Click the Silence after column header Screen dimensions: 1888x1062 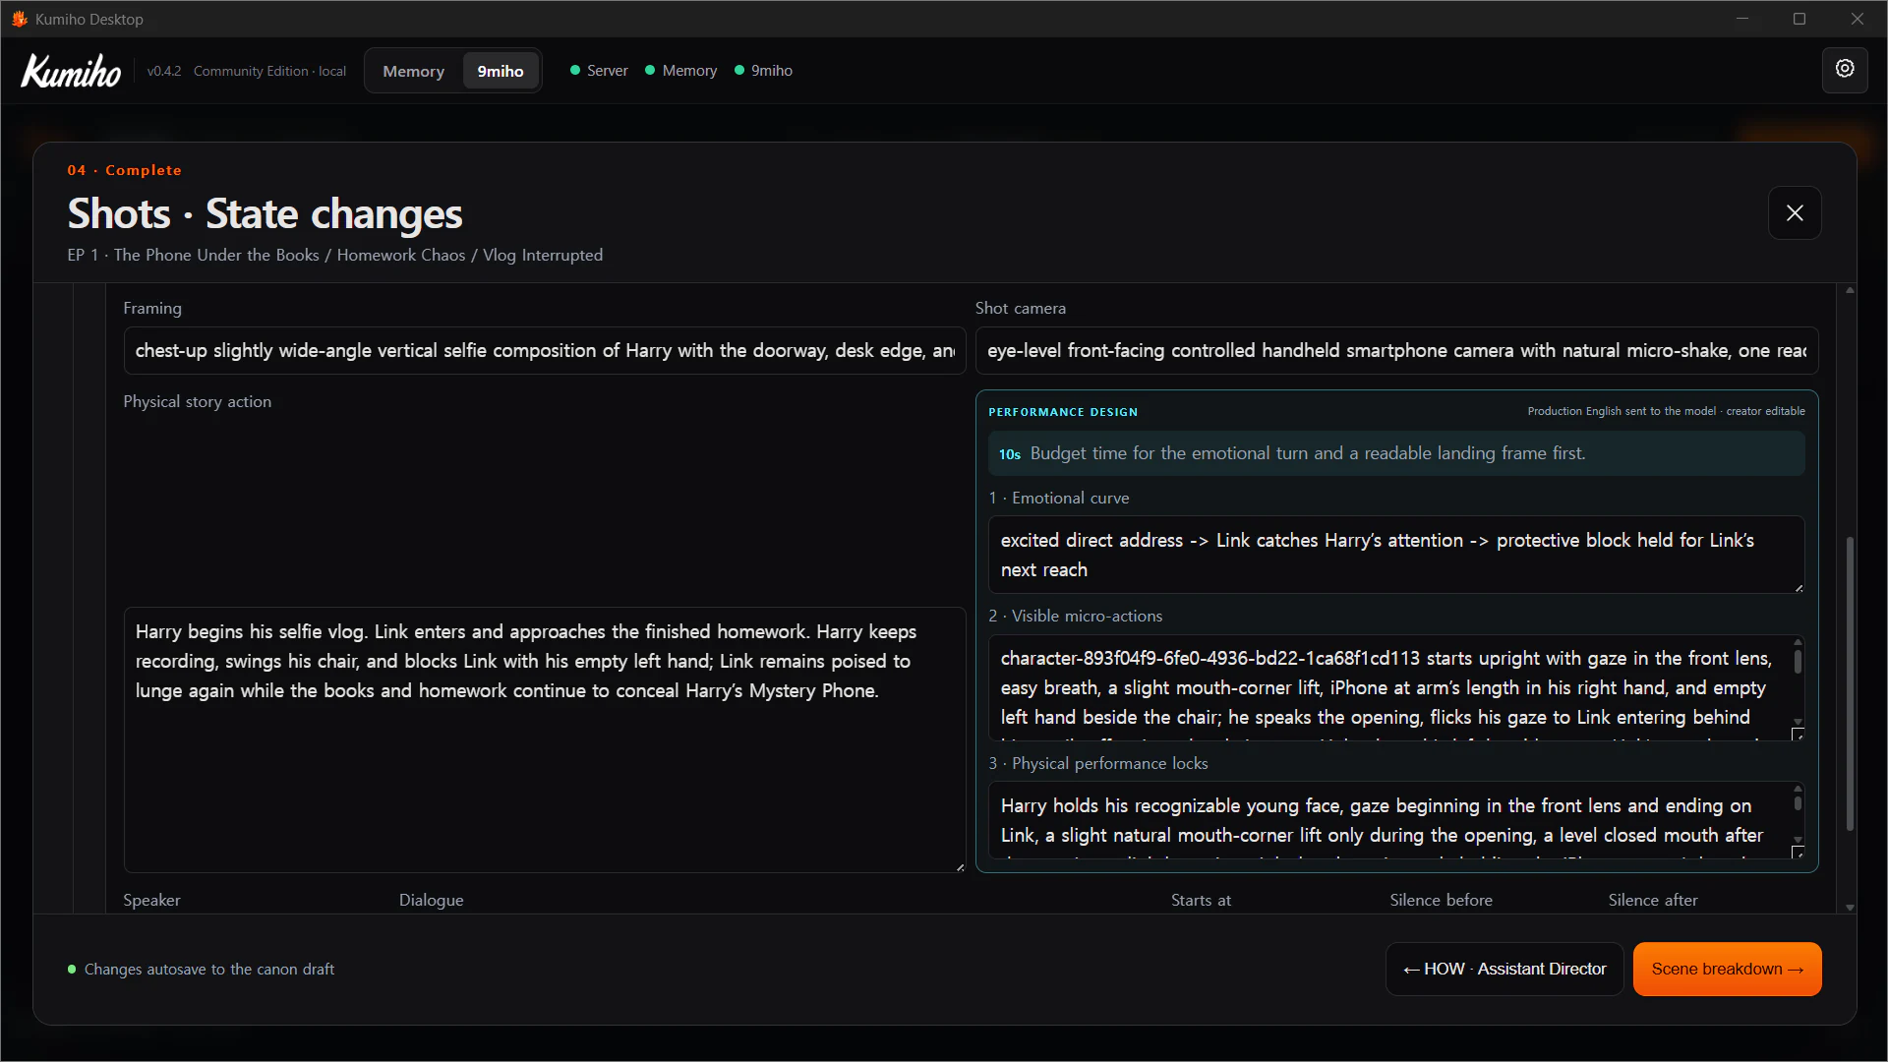point(1653,900)
